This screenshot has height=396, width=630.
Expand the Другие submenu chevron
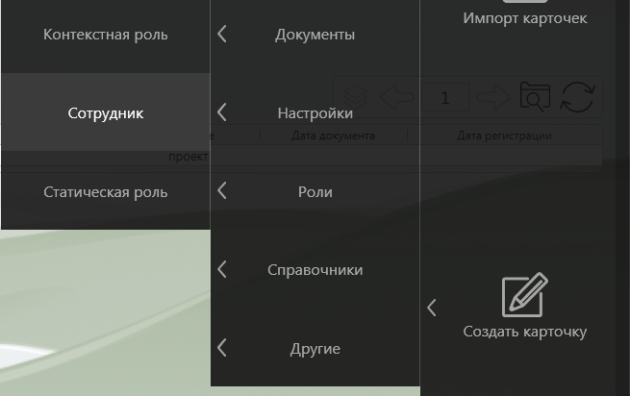(x=222, y=348)
